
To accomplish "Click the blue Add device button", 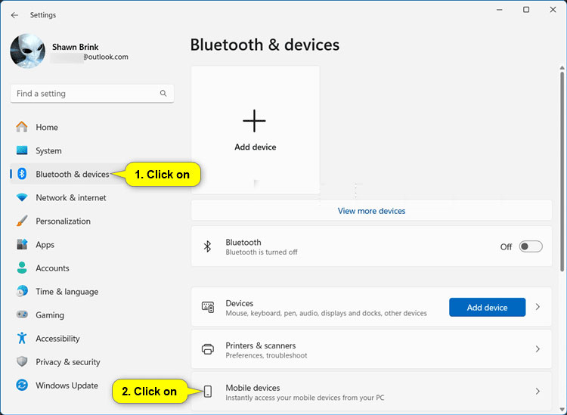I will pyautogui.click(x=487, y=307).
